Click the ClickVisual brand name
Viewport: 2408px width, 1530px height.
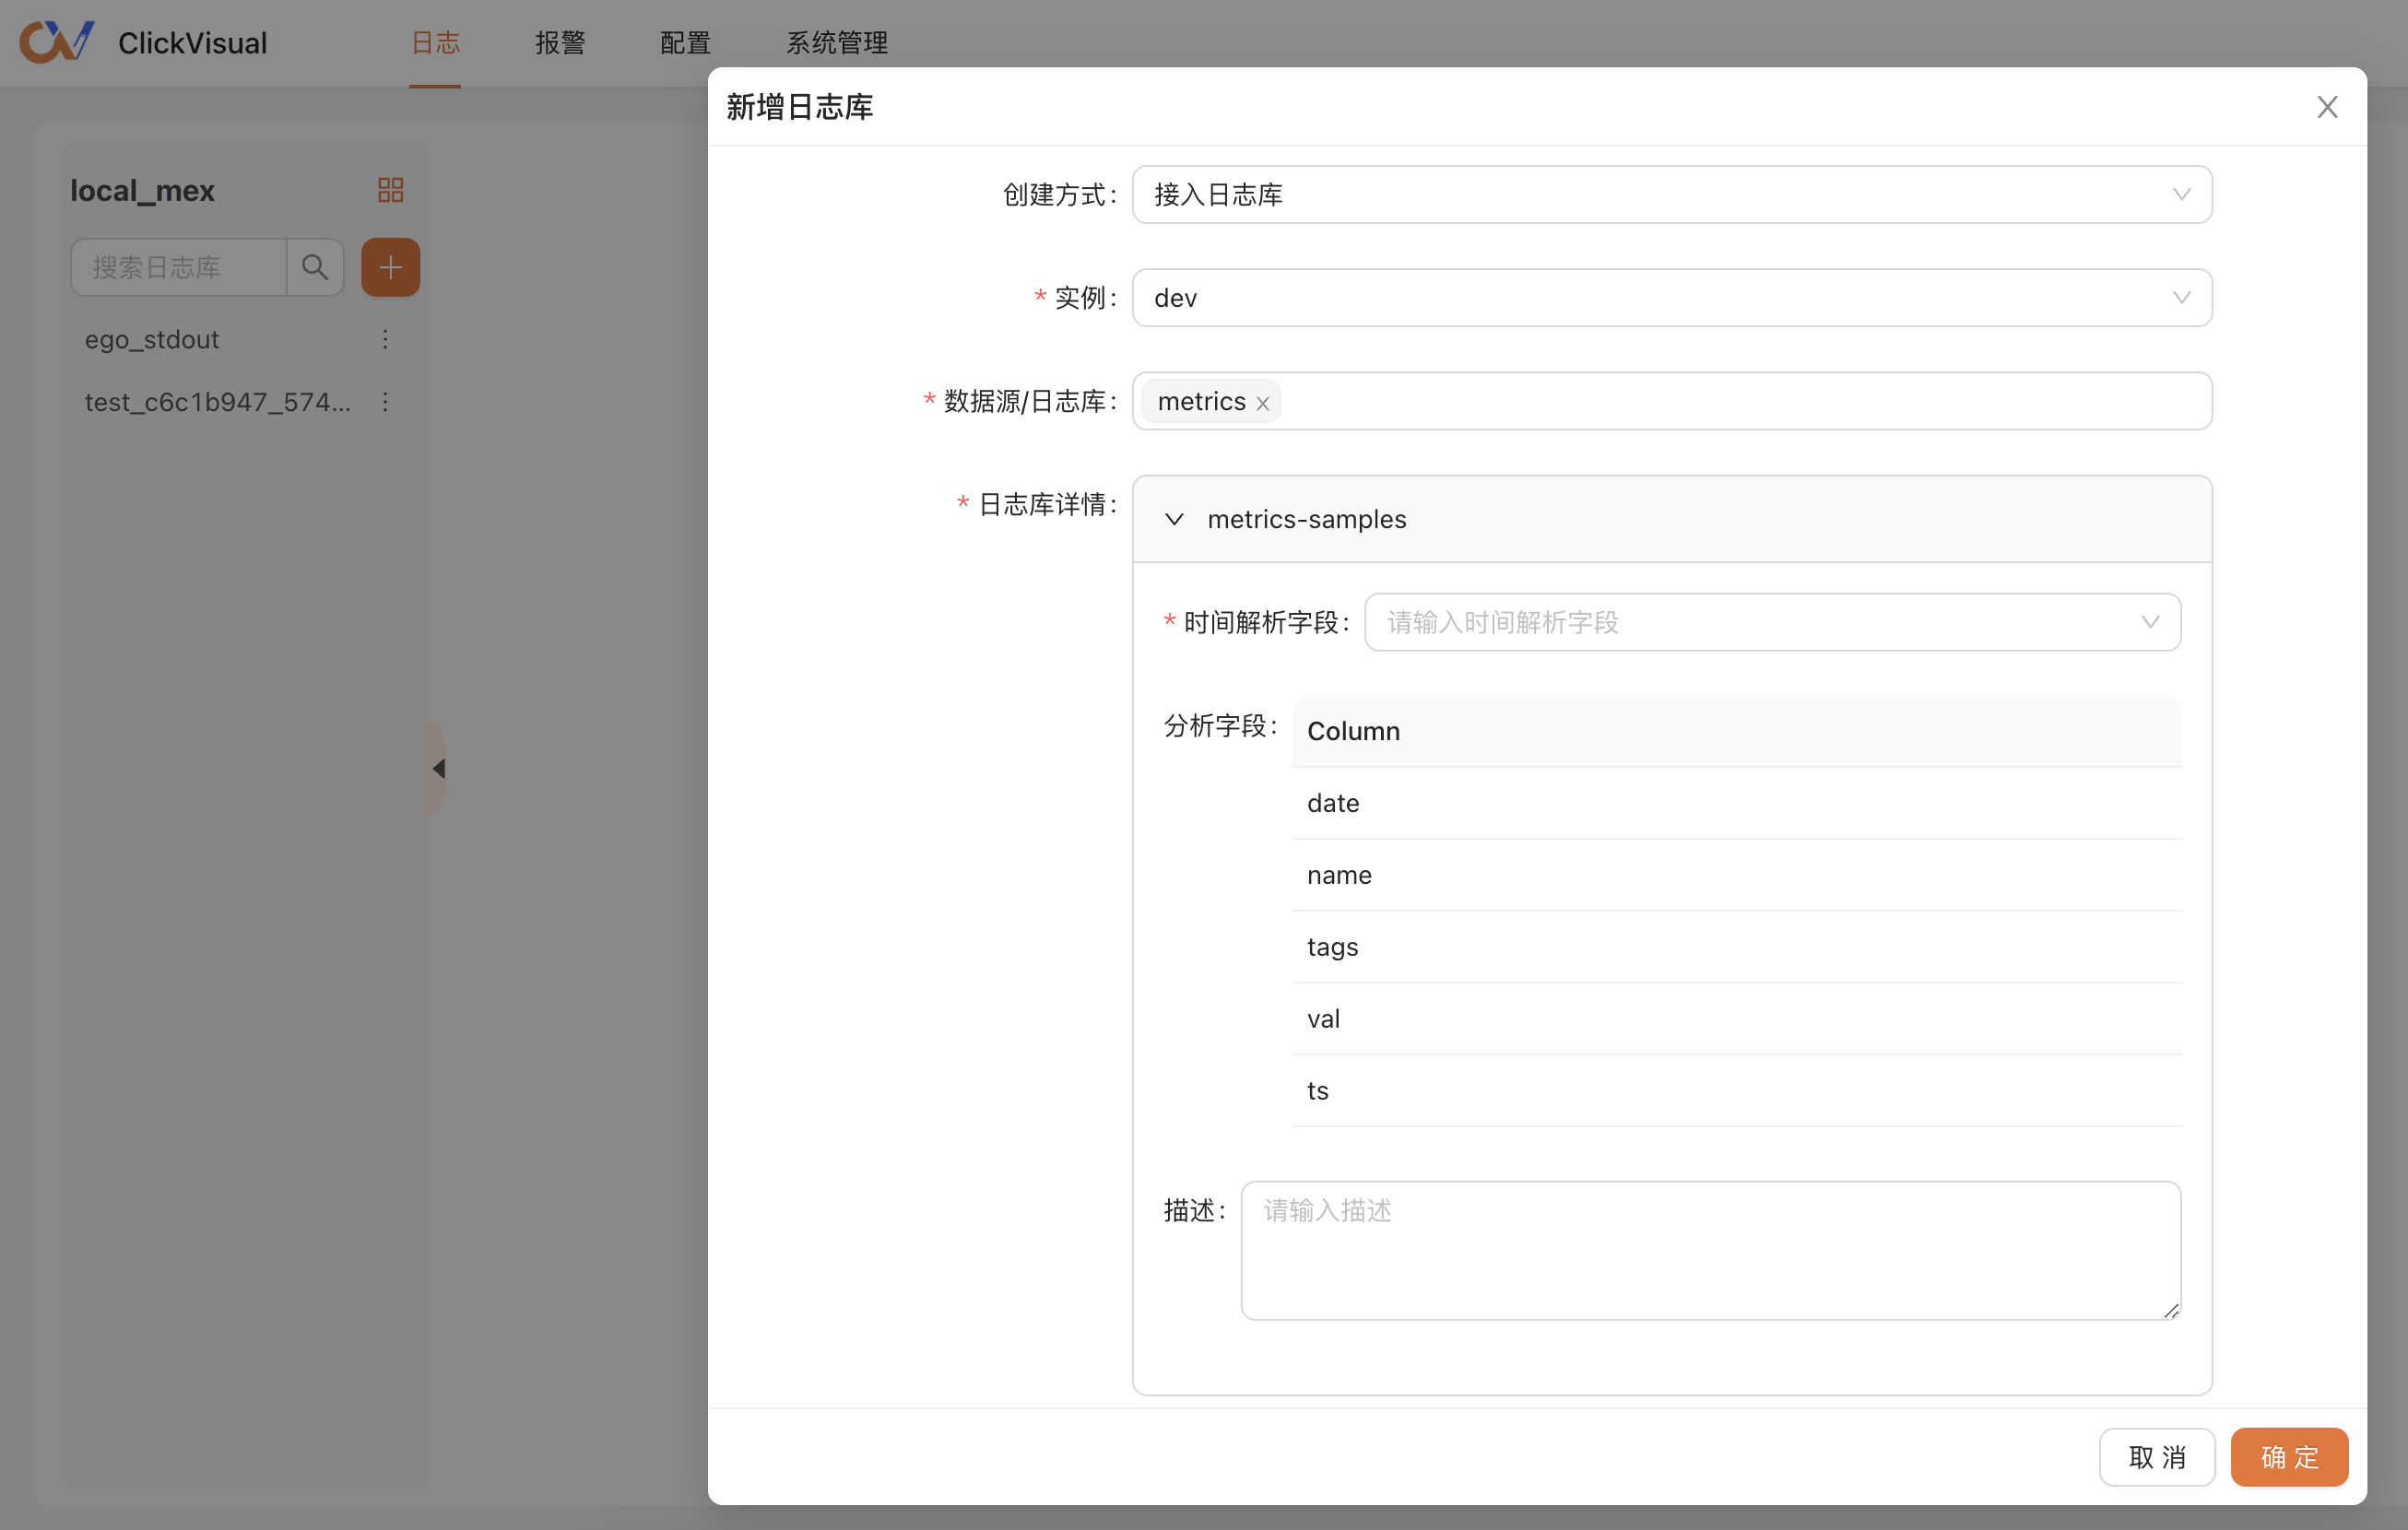click(192, 43)
